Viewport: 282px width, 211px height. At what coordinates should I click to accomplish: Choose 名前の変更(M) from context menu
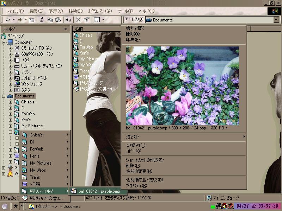coord(139,171)
